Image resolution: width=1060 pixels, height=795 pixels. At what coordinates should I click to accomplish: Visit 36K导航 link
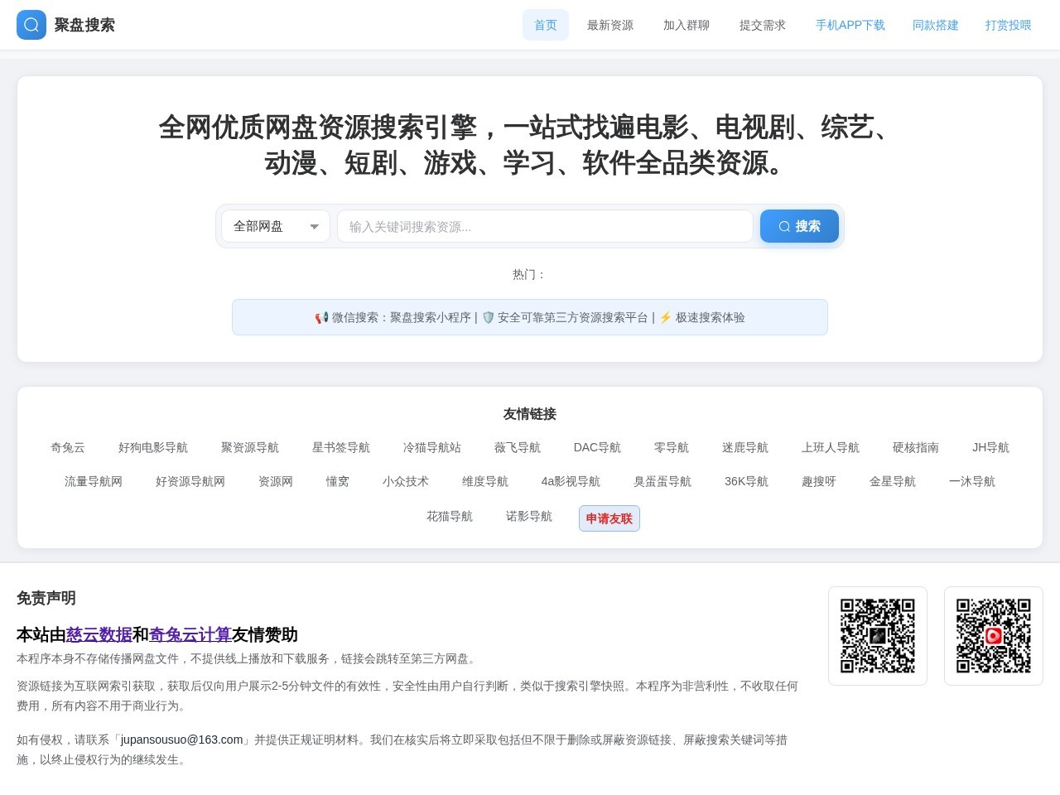[746, 481]
